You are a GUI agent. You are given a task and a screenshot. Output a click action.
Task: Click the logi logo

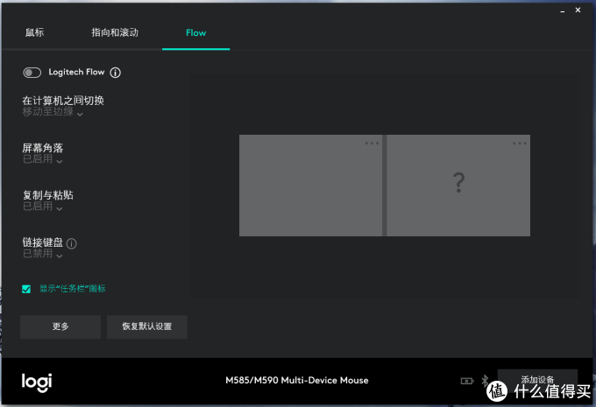tap(37, 382)
